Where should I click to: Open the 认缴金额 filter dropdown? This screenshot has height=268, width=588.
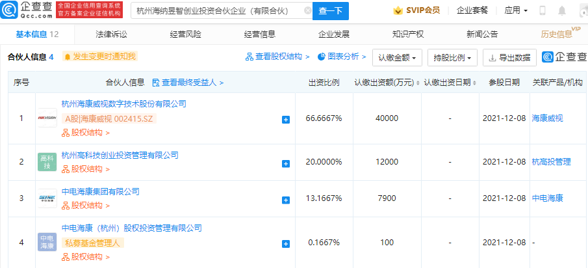click(x=398, y=57)
